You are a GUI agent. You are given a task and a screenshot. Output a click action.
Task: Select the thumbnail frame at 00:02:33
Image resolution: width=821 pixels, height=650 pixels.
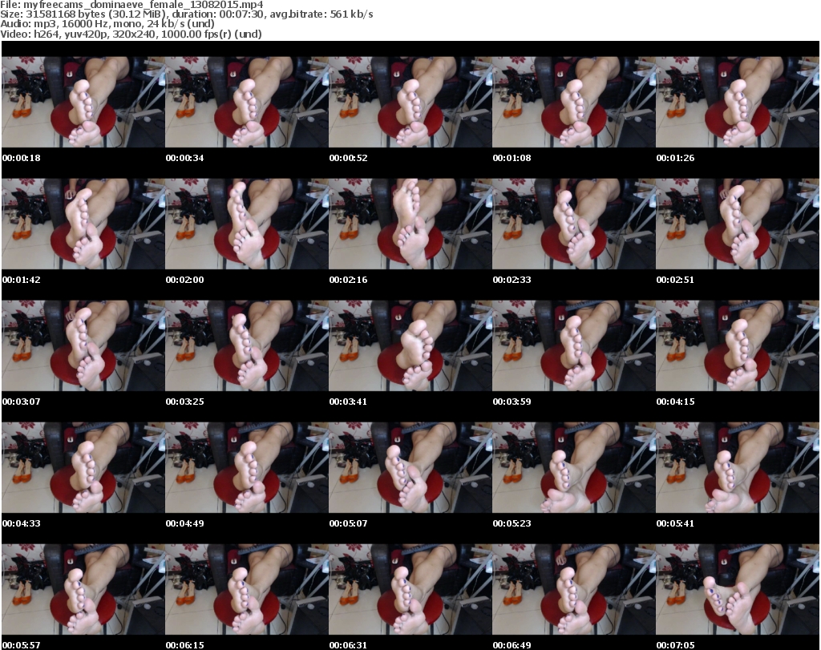[574, 224]
